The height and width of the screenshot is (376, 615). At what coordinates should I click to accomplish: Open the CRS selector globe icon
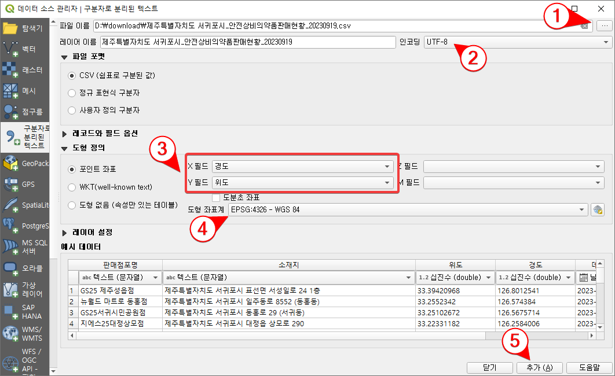597,209
